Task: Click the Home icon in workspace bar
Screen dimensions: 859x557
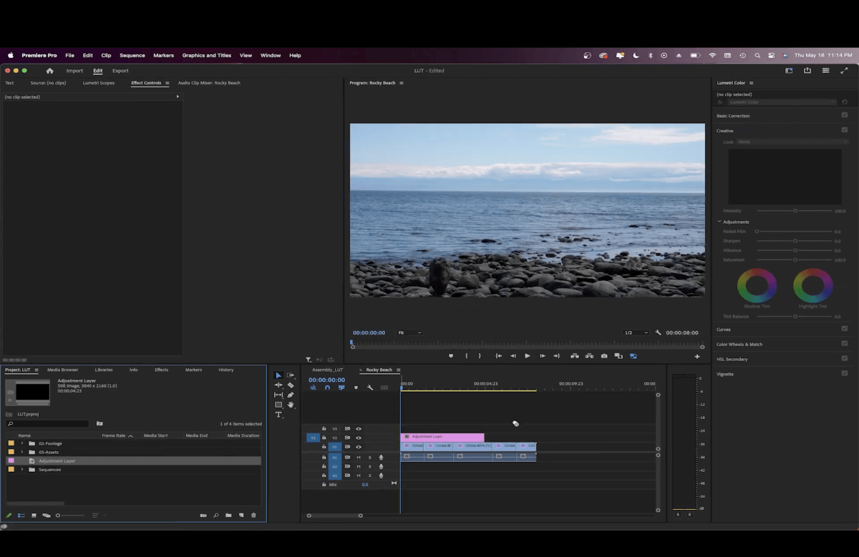Action: [x=49, y=71]
